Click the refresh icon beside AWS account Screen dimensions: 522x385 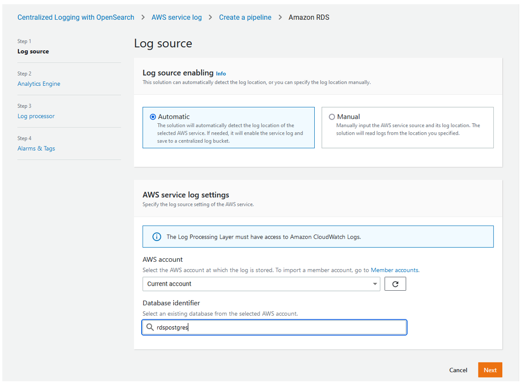pyautogui.click(x=395, y=284)
